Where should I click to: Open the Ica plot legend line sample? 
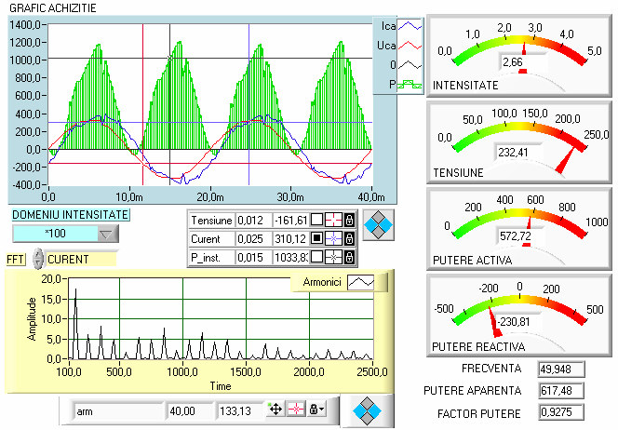click(x=410, y=26)
